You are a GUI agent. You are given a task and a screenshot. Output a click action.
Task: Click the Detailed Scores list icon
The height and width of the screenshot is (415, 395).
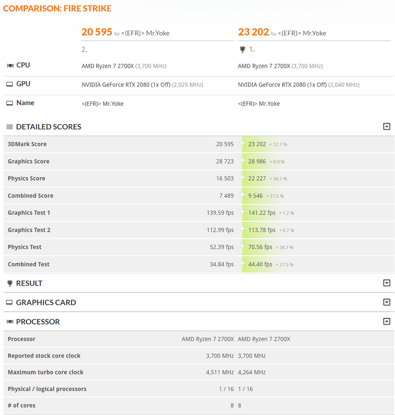tap(10, 127)
